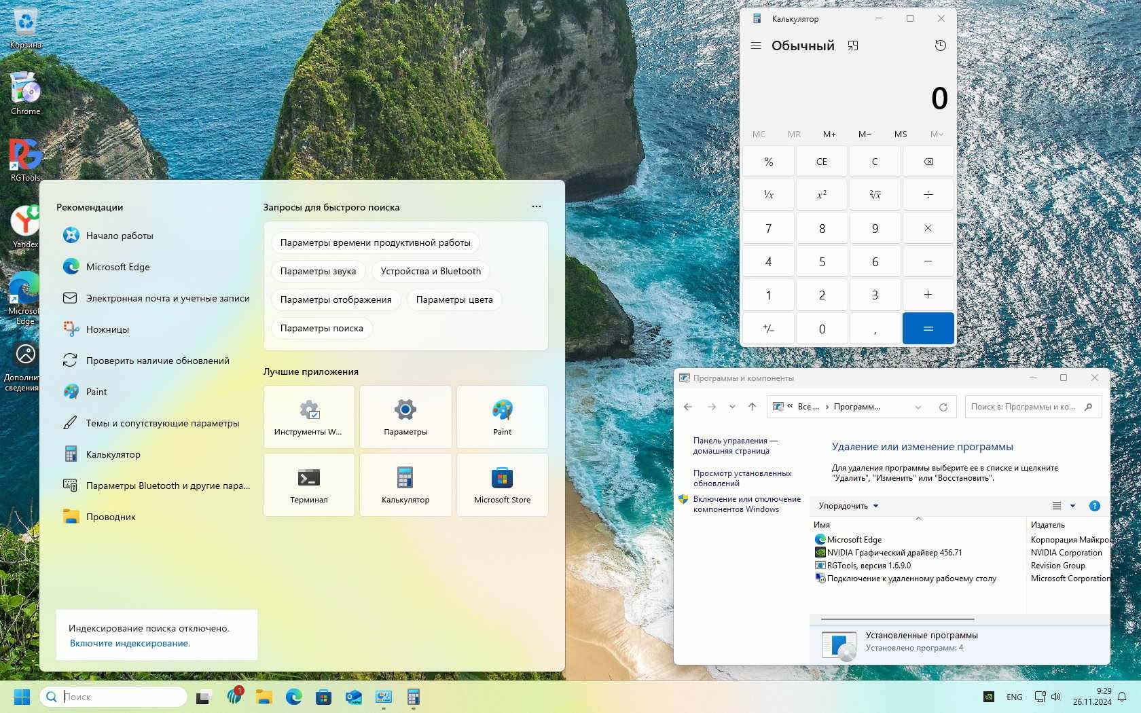This screenshot has width=1141, height=713.
Task: Click the Параметры звука quick search chip
Action: pos(318,271)
